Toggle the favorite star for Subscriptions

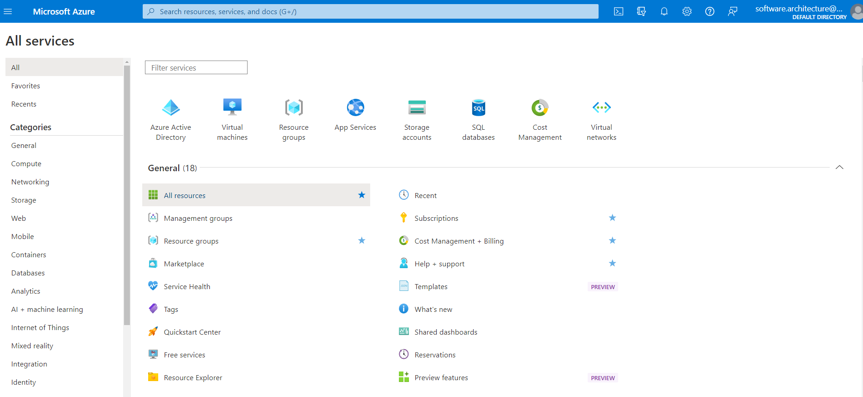[612, 218]
